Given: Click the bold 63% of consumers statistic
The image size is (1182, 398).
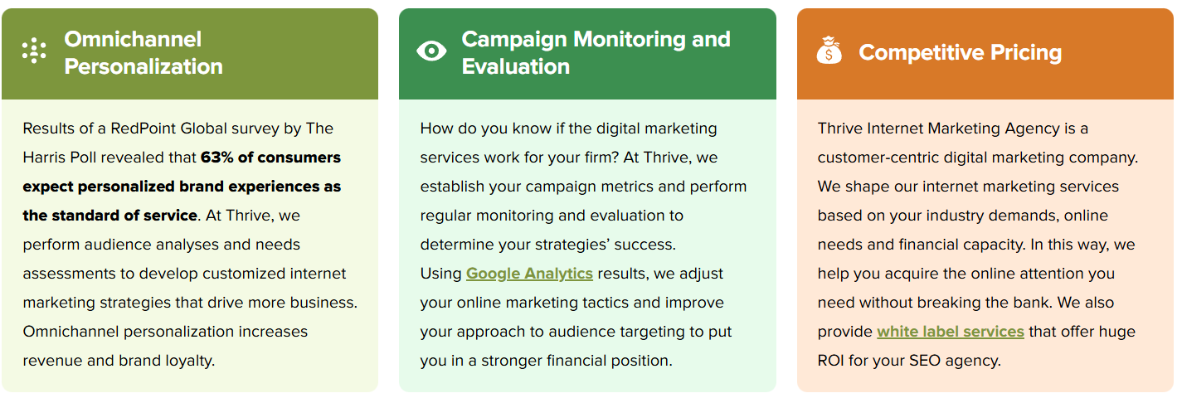Looking at the screenshot, I should click(270, 158).
